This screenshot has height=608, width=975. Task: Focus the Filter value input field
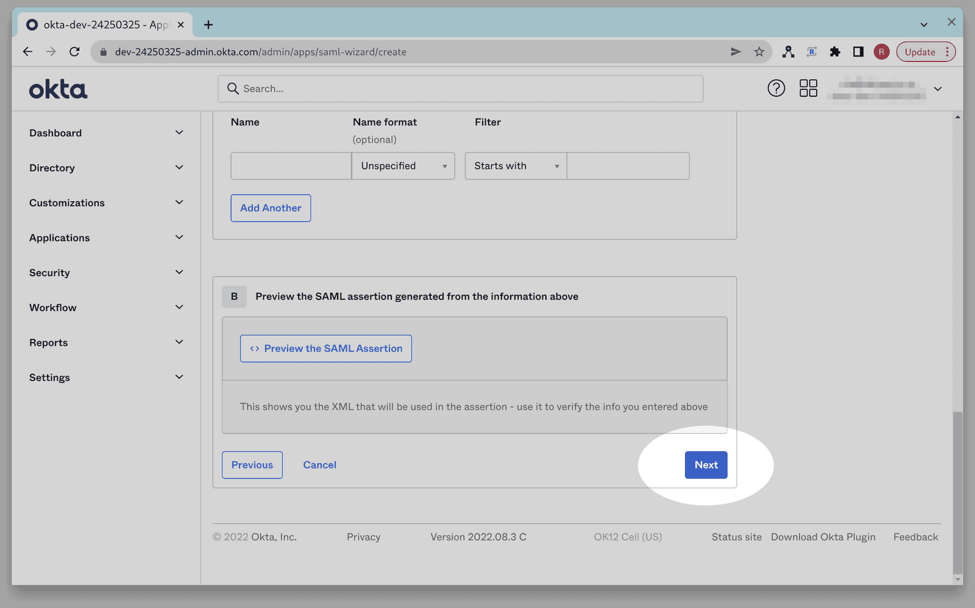pyautogui.click(x=628, y=166)
